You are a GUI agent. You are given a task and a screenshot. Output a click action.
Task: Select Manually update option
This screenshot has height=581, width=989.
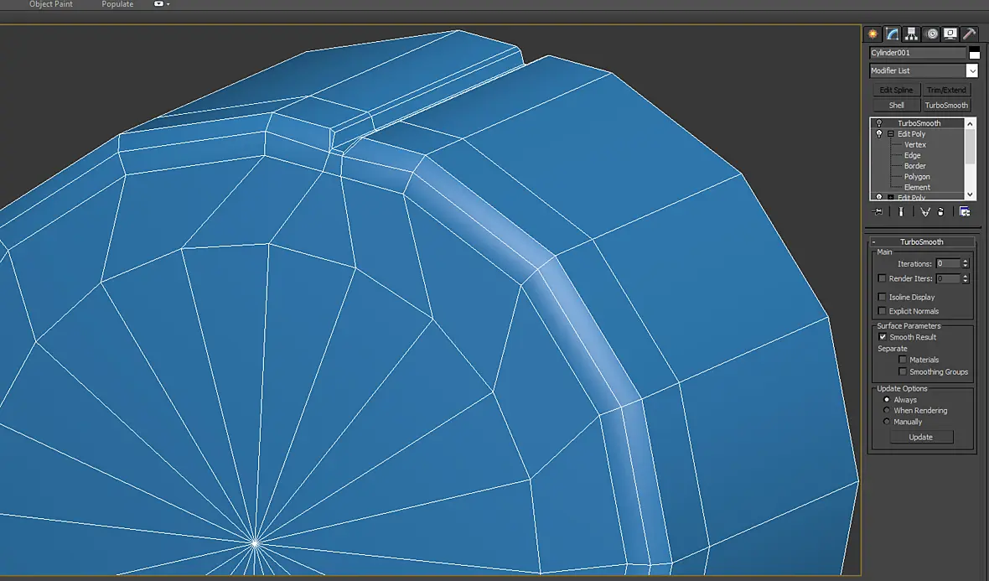pyautogui.click(x=886, y=422)
